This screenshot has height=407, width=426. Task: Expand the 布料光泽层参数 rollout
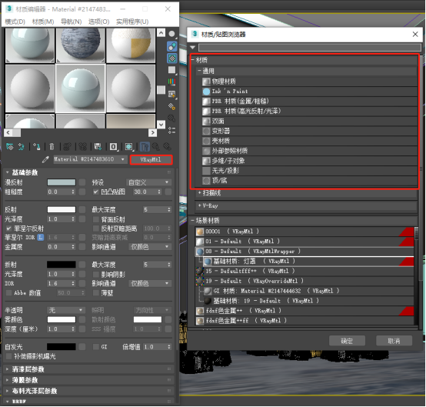pos(89,391)
